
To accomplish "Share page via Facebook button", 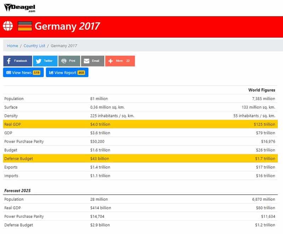I will (x=18, y=61).
